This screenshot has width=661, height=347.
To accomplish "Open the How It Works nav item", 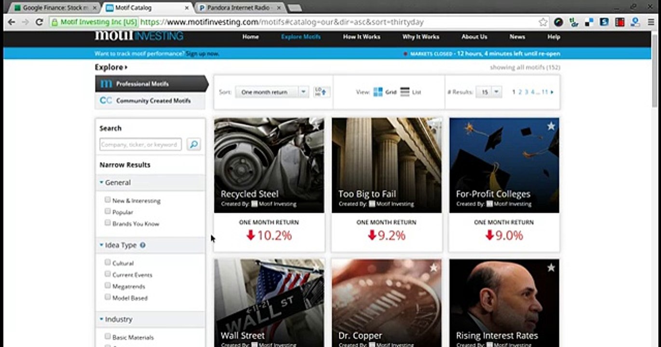I will [362, 37].
